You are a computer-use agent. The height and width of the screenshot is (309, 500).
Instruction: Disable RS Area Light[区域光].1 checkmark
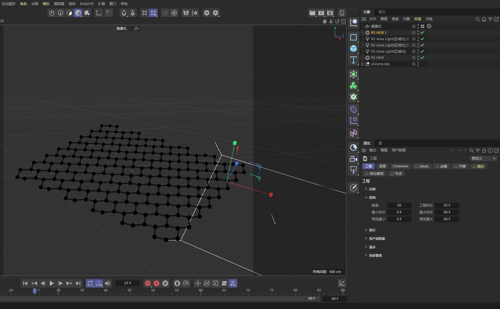[x=423, y=45]
